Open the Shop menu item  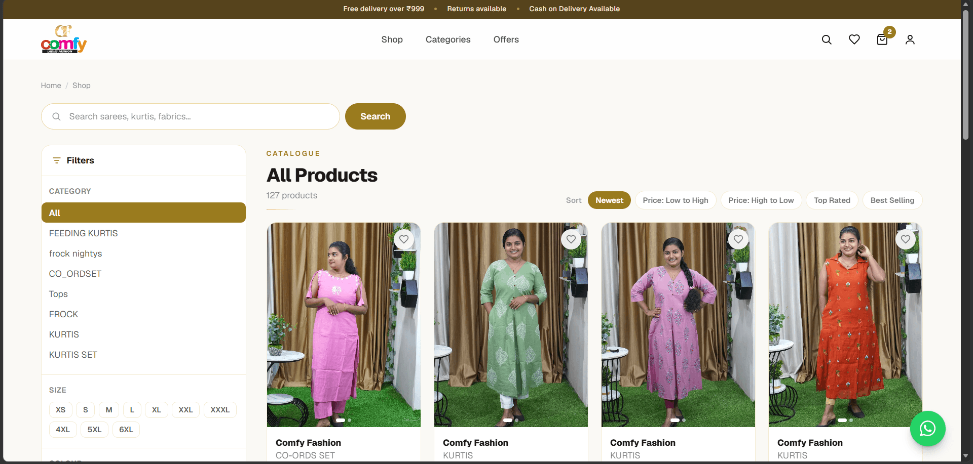click(392, 39)
